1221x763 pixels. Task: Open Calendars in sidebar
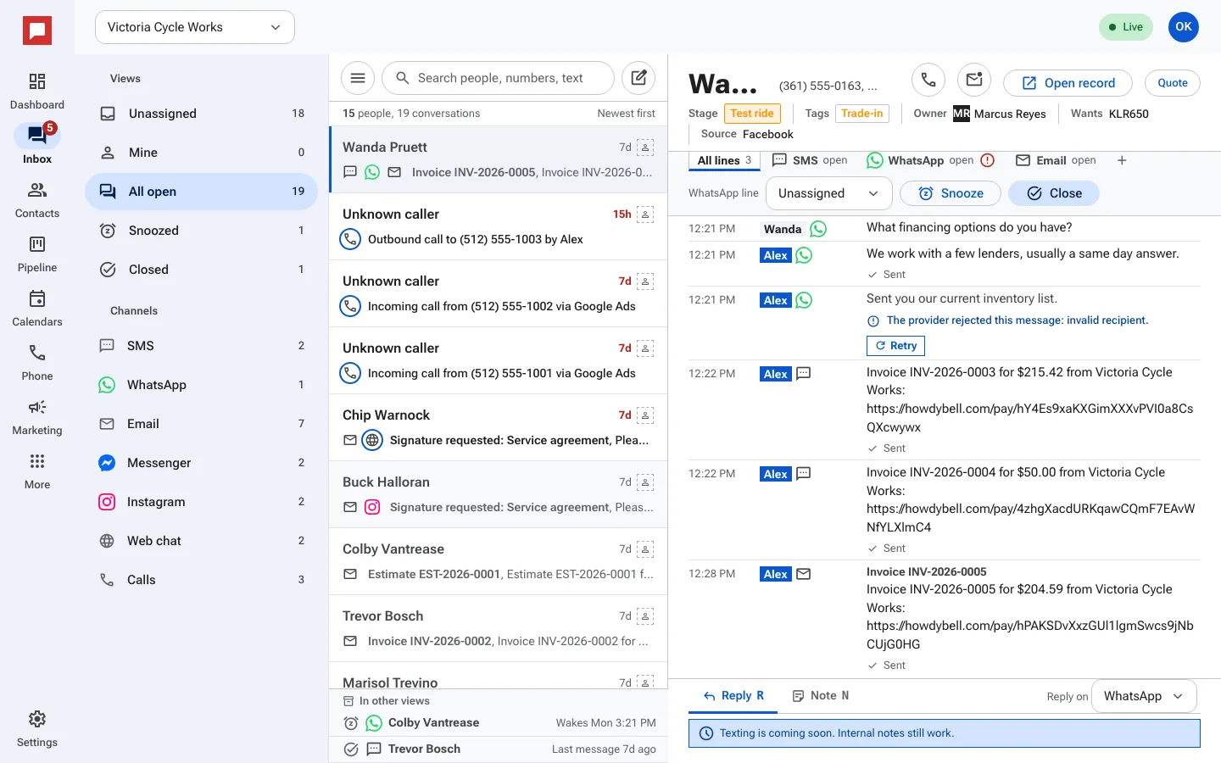(37, 309)
